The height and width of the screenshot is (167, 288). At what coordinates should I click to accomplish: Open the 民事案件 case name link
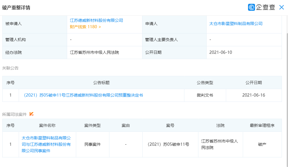tap(46, 144)
